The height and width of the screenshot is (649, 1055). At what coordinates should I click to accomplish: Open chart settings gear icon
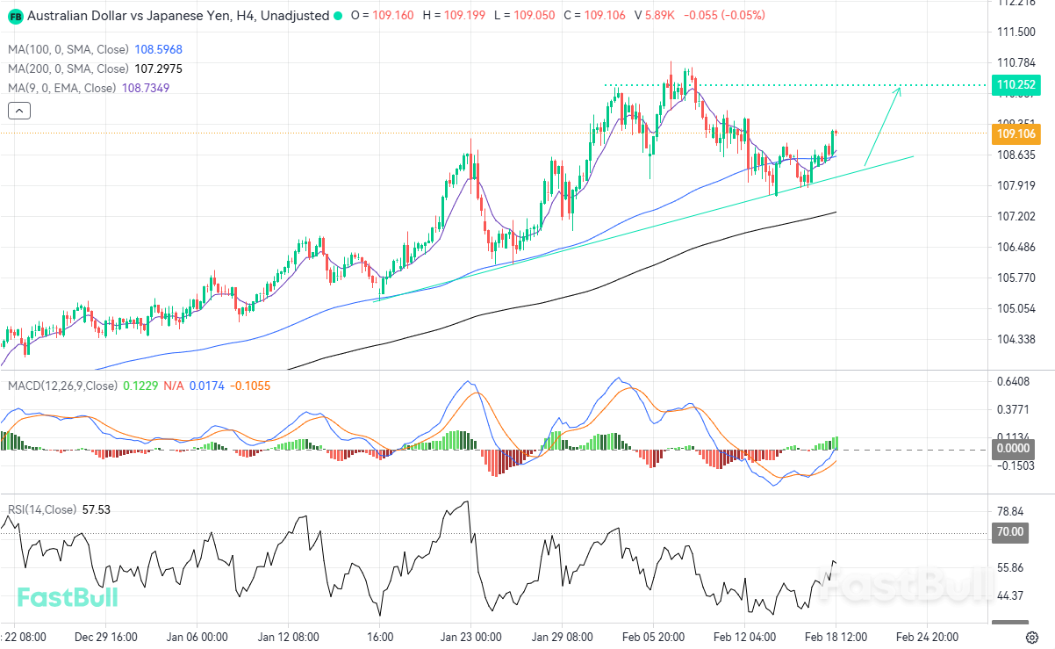click(x=1033, y=636)
